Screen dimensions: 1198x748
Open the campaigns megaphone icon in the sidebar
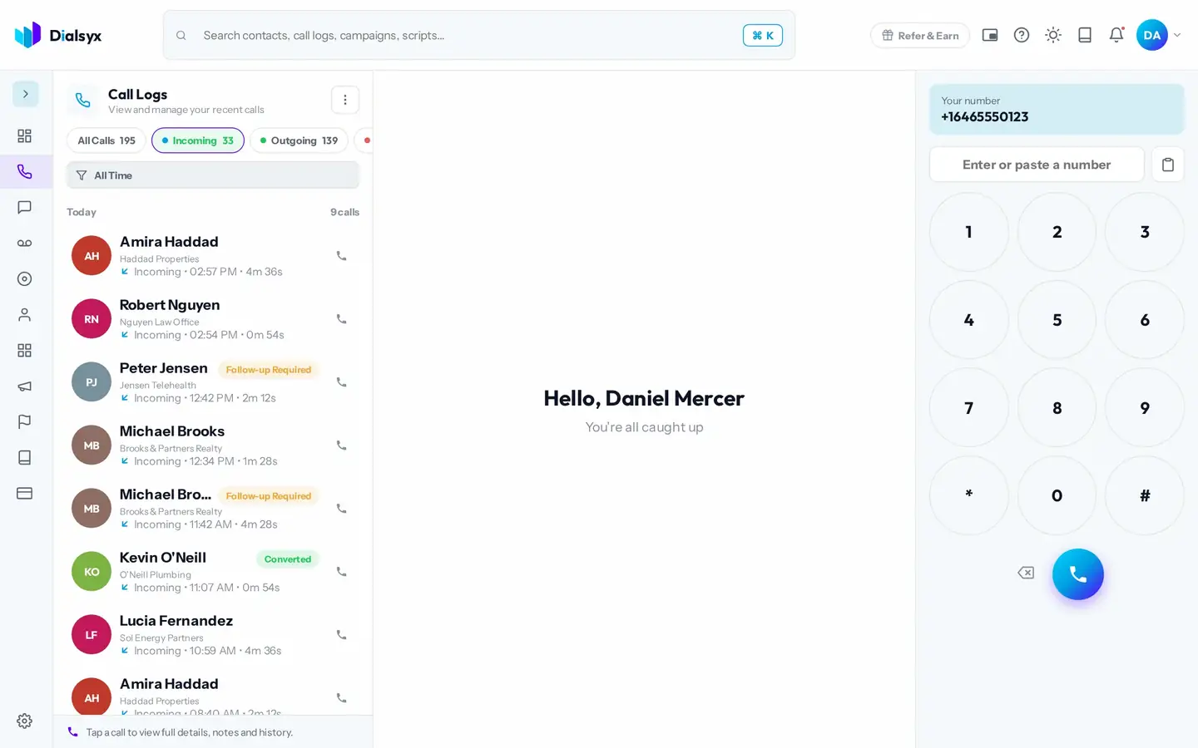point(24,386)
